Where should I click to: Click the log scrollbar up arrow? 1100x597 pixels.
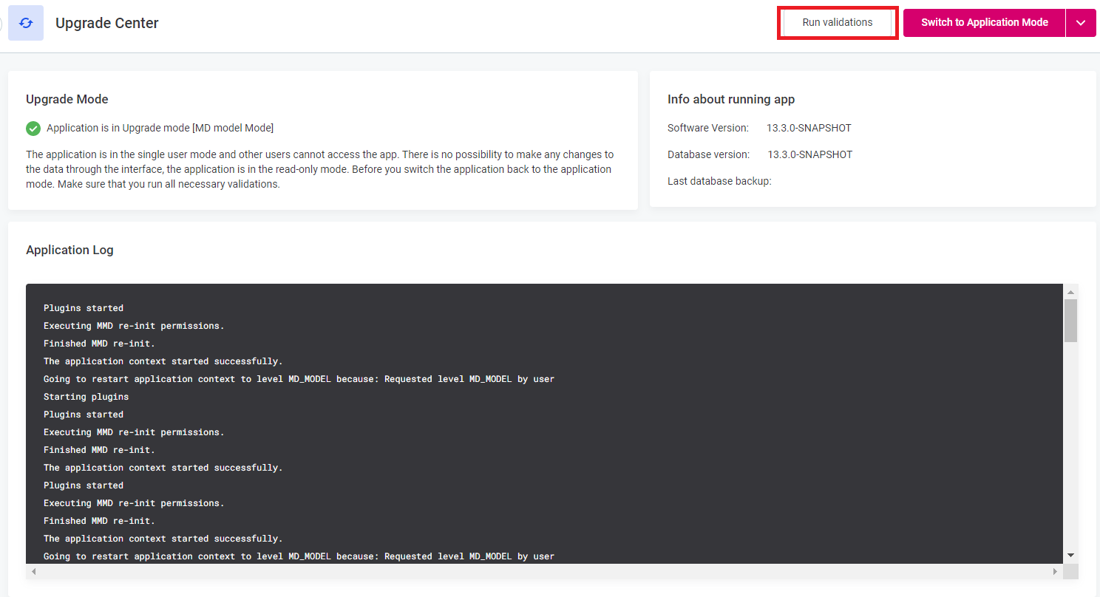pyautogui.click(x=1070, y=291)
